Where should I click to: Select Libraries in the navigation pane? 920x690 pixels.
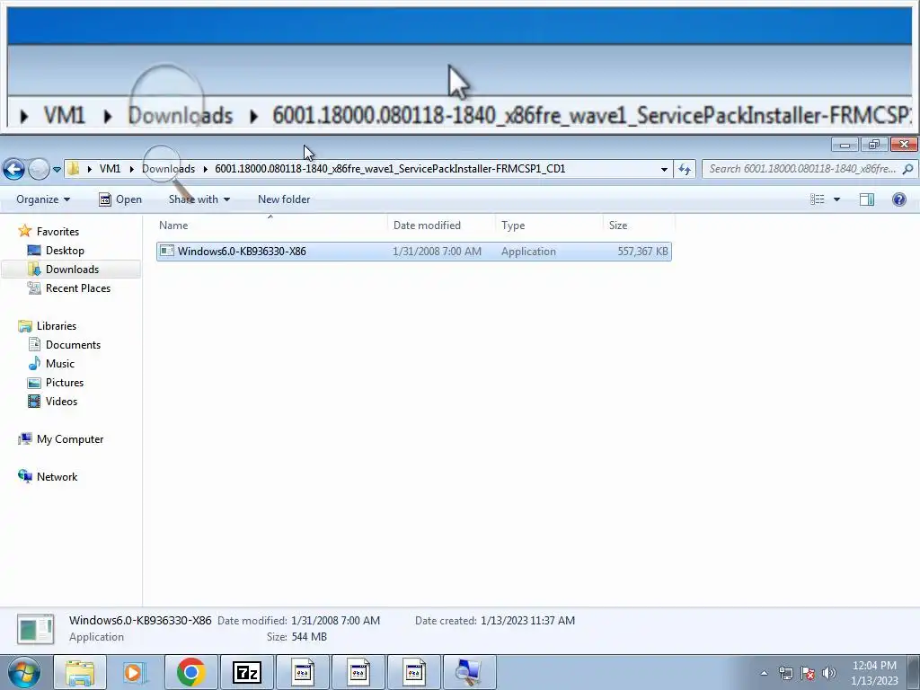point(57,325)
